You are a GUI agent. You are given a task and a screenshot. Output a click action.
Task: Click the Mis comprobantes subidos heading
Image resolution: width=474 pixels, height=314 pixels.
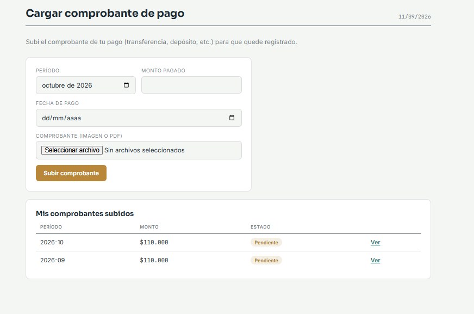coord(85,213)
